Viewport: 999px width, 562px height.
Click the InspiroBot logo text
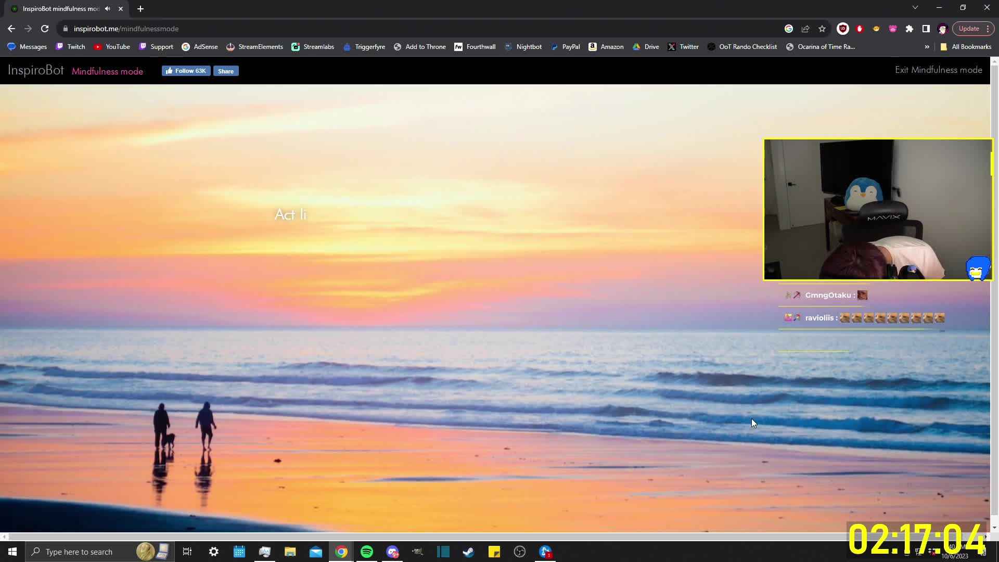(x=35, y=70)
